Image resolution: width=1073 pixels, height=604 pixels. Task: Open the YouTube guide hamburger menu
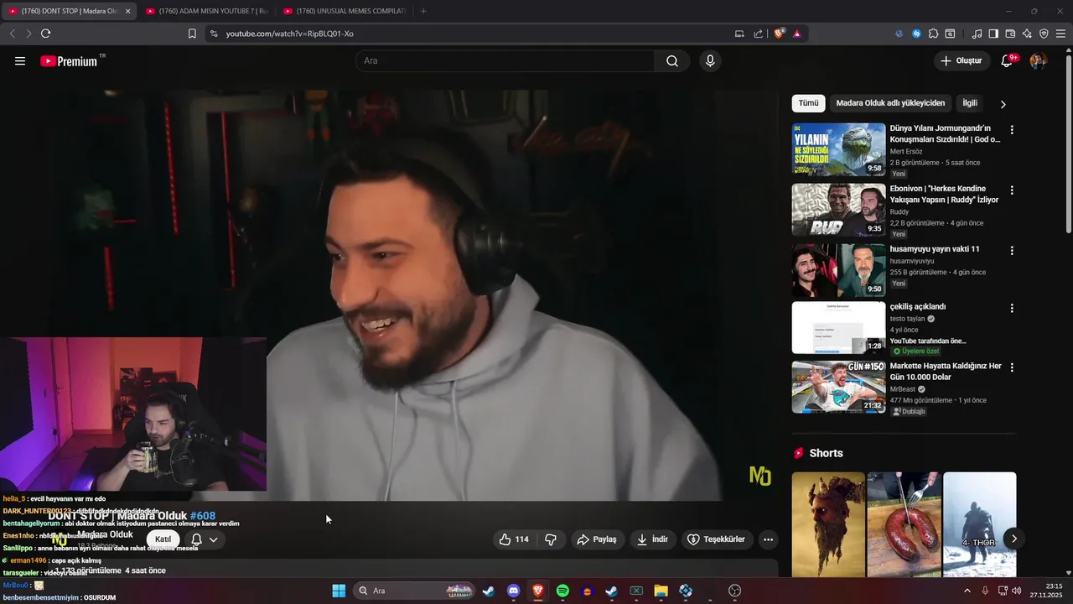coord(20,61)
